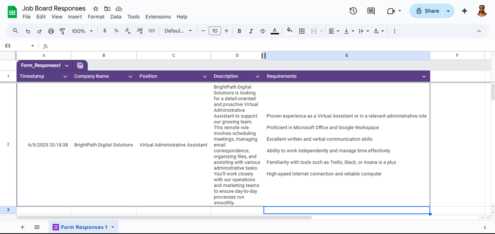Open the Timestamp column filter dropdown
The width and height of the screenshot is (495, 234).
[65, 76]
